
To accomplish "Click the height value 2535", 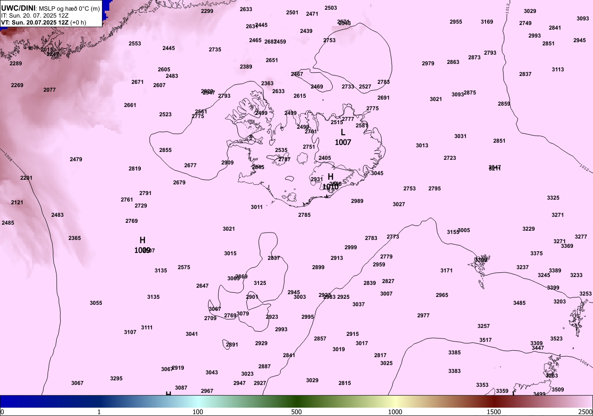I will pyautogui.click(x=281, y=150).
